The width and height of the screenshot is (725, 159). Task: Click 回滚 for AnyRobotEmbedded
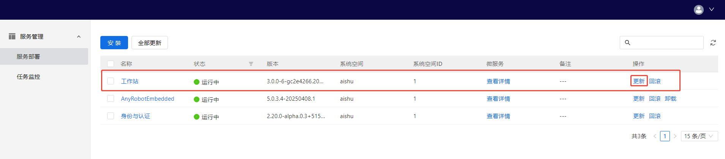[x=655, y=98]
